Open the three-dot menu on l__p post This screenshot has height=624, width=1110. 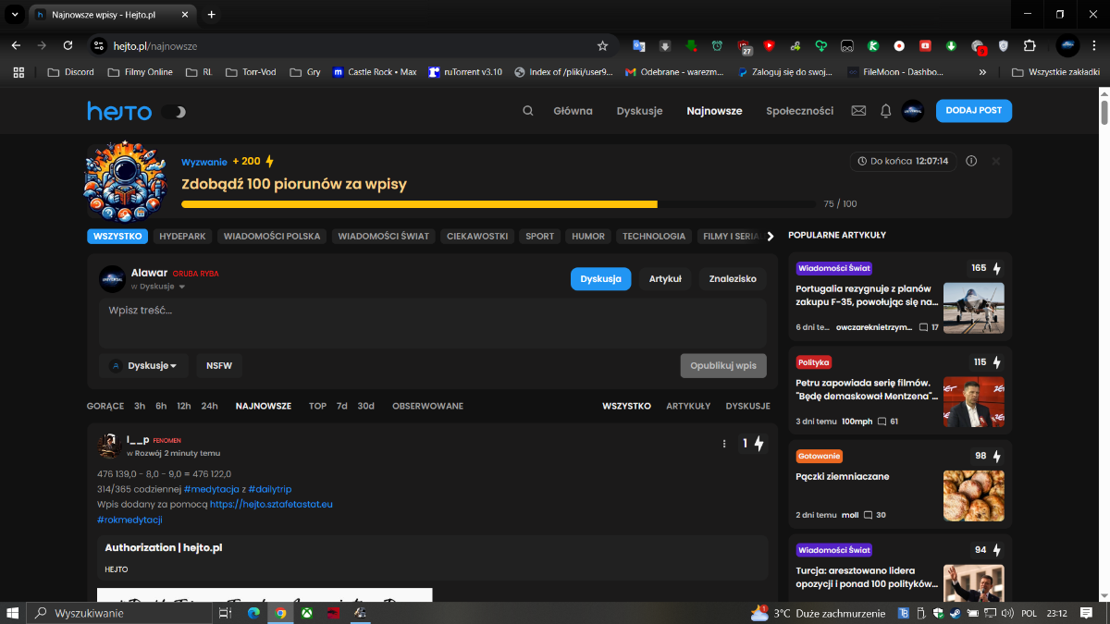click(724, 444)
